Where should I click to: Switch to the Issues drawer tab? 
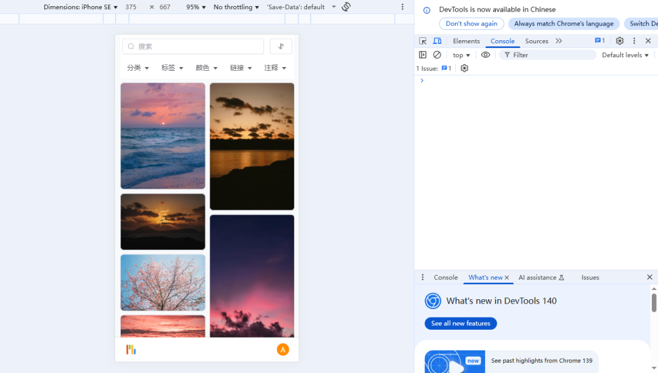pyautogui.click(x=590, y=277)
